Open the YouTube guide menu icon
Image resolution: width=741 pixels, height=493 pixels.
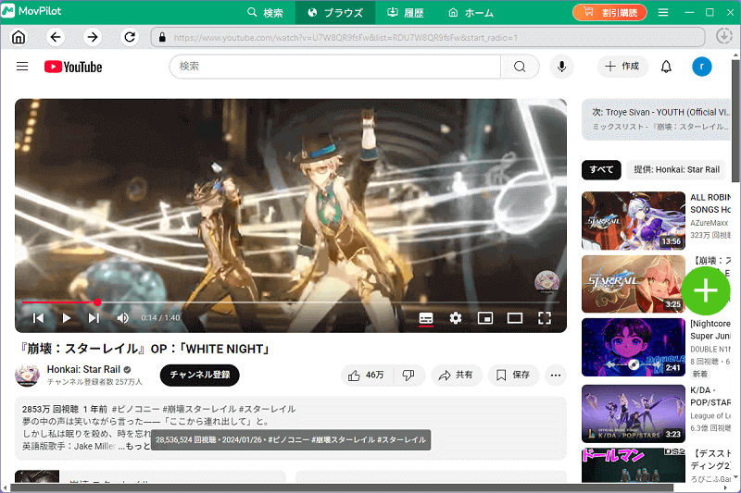coord(22,67)
